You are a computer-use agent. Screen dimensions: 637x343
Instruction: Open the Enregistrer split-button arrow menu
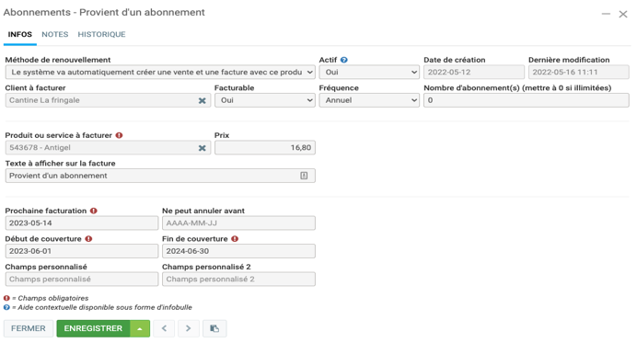(140, 328)
